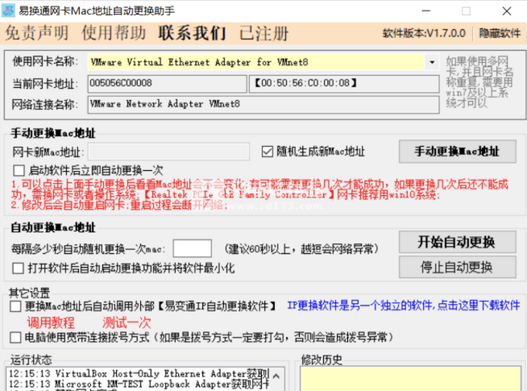Close the Mac address changer window
The image size is (527, 391).
507,11
